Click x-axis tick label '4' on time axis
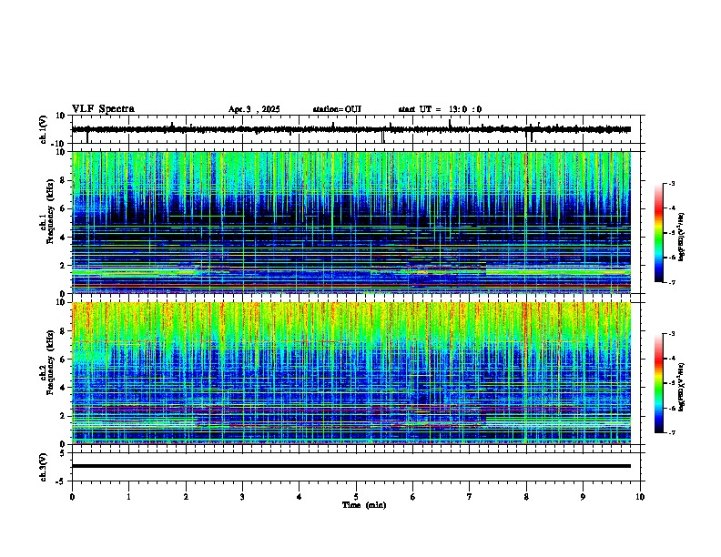Viewport: 721px width, 557px height. (x=300, y=497)
